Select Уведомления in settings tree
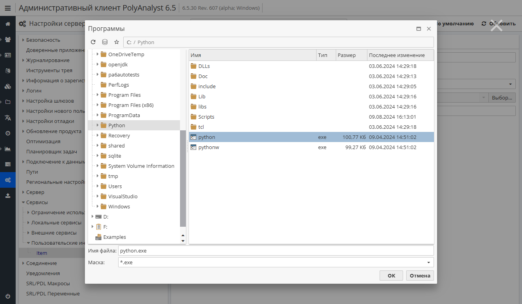The image size is (522, 304). (x=43, y=273)
